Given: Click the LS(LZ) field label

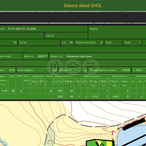Looking at the screenshot, I should click(x=50, y=36).
